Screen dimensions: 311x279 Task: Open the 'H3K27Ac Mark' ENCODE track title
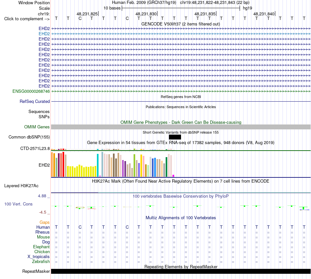(x=181, y=181)
